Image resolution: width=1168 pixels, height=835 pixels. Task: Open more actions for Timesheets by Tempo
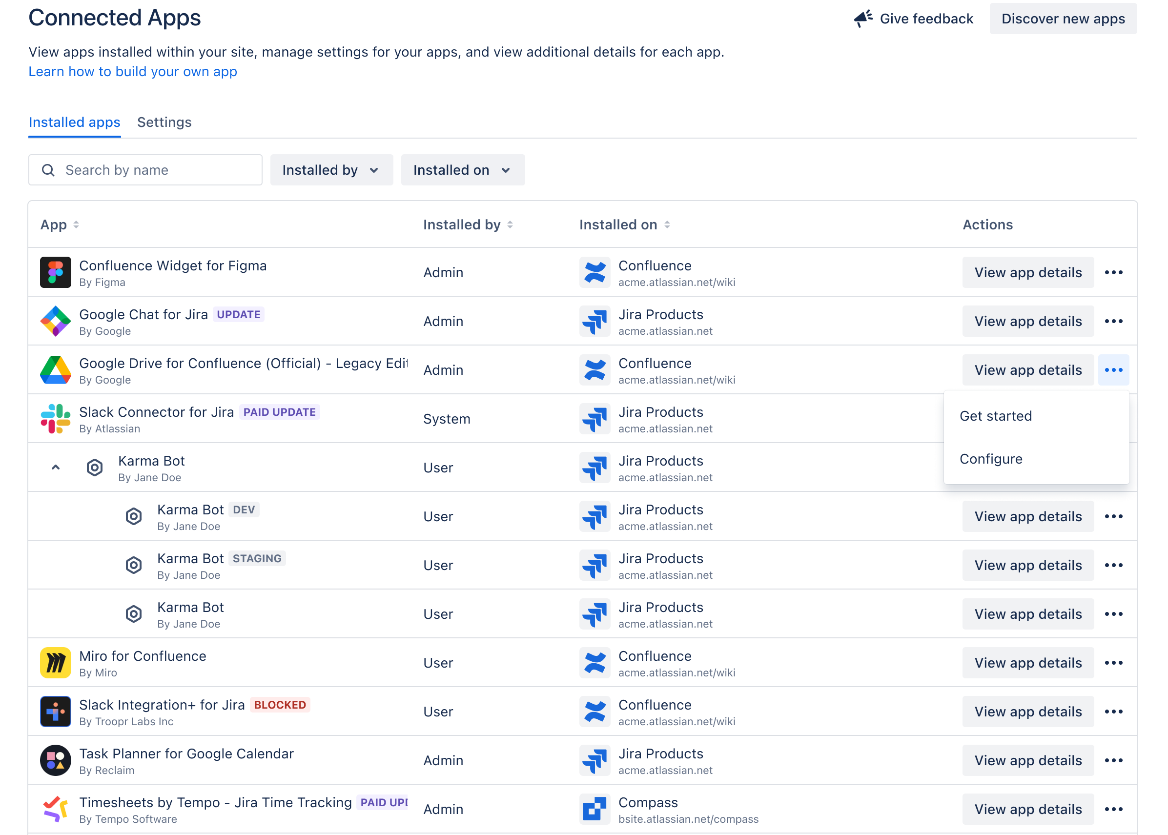(1113, 809)
